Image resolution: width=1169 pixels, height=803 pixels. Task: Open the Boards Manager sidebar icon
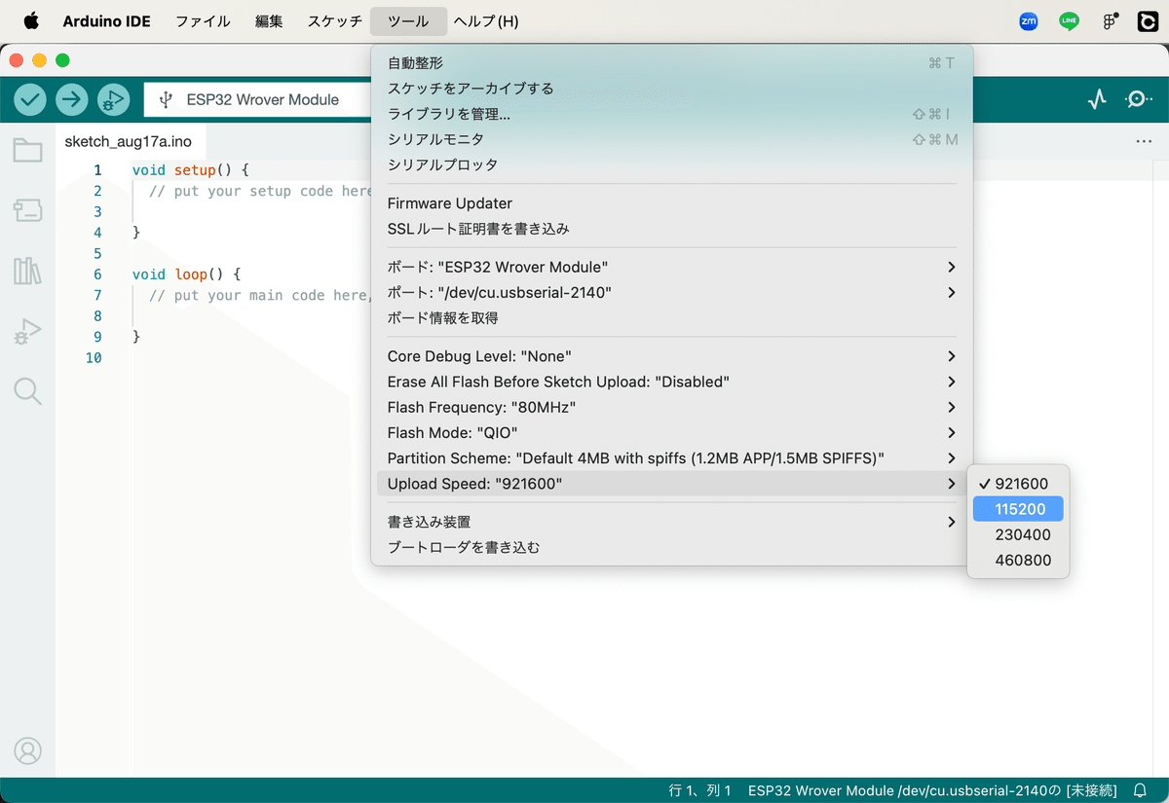[27, 210]
